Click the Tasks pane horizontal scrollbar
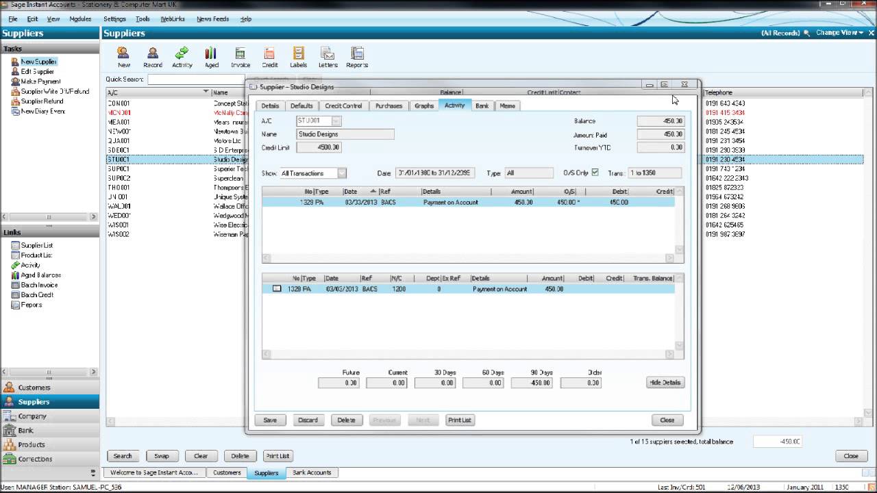The height and width of the screenshot is (493, 877). [49, 217]
